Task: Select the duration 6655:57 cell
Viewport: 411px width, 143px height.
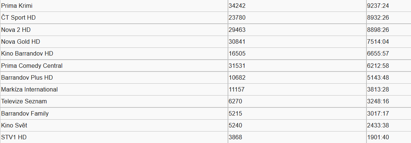Action: pyautogui.click(x=389, y=54)
